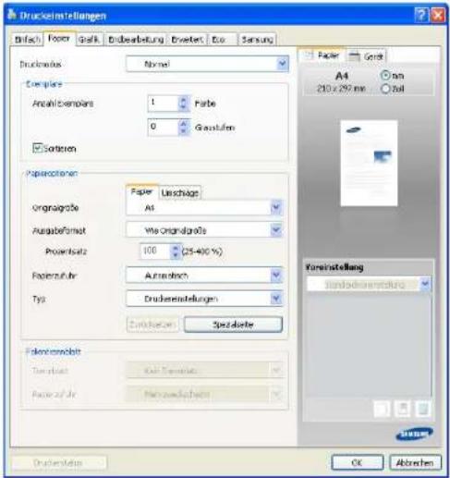This screenshot has width=450, height=478.
Task: Click the last preset icon button
Action: coord(423,409)
